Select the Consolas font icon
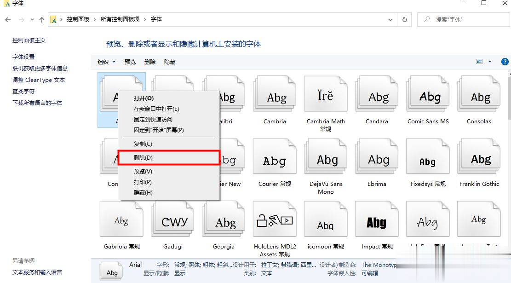Viewport: 511px width, 283px height. tap(479, 94)
